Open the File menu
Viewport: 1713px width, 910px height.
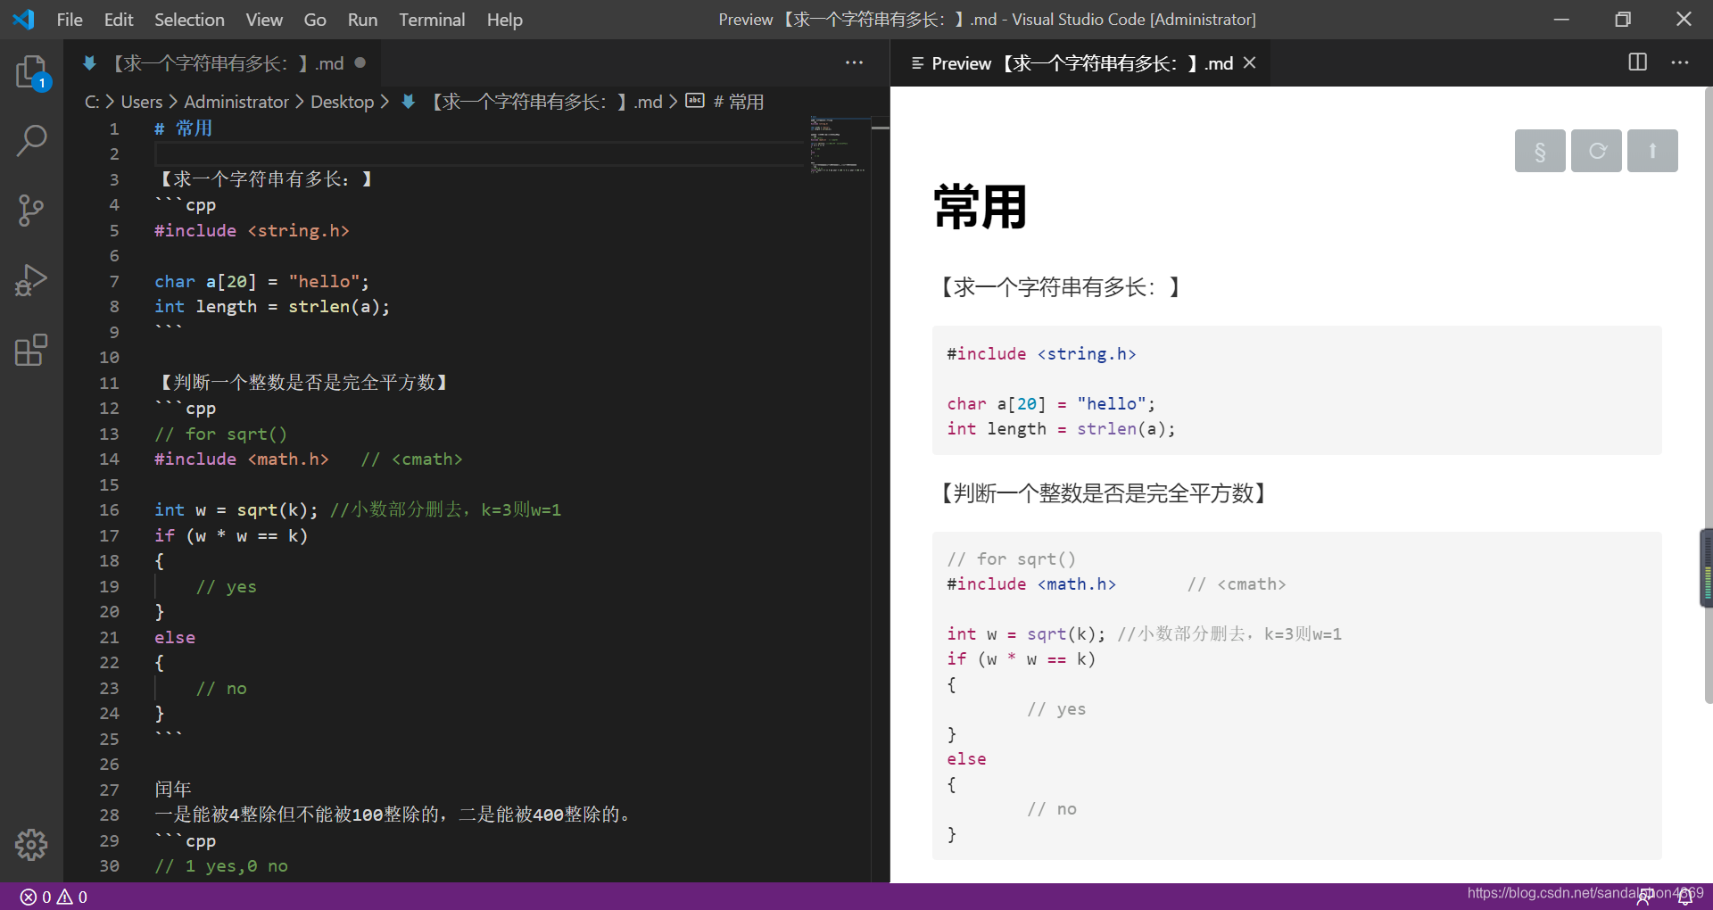coord(70,19)
